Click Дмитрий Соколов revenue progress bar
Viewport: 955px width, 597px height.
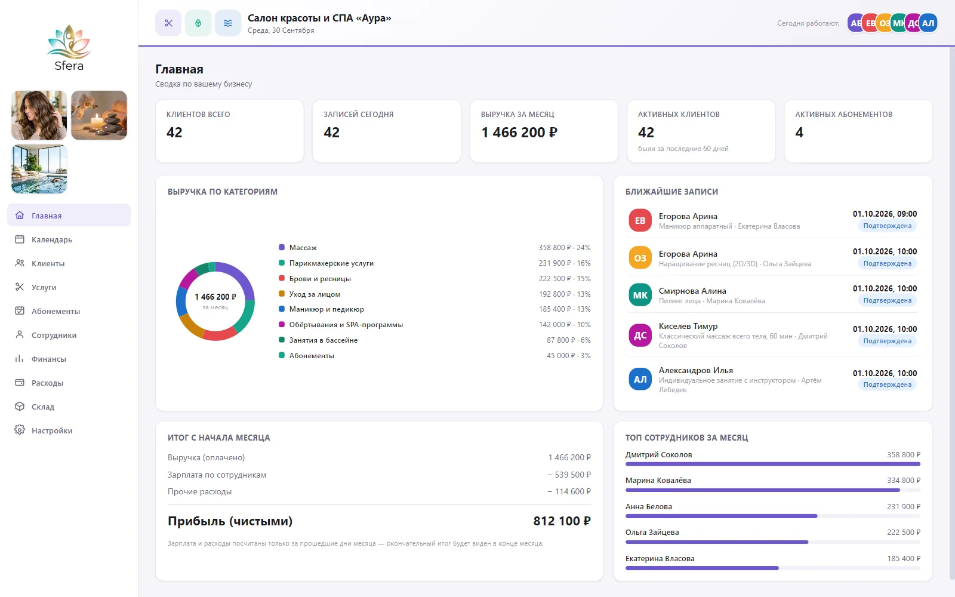point(773,464)
